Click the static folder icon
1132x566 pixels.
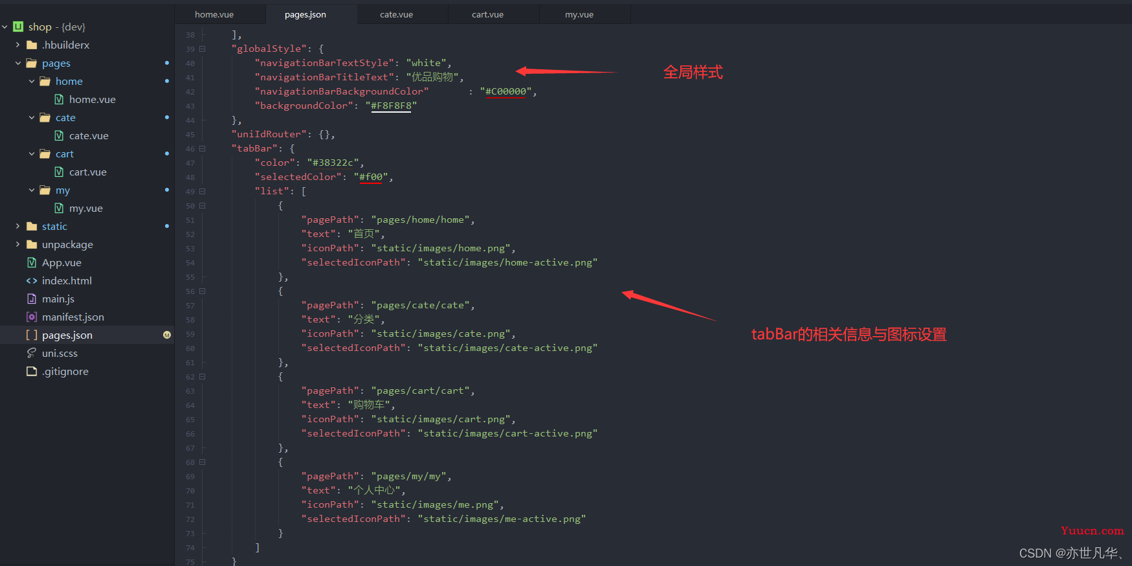[x=32, y=226]
